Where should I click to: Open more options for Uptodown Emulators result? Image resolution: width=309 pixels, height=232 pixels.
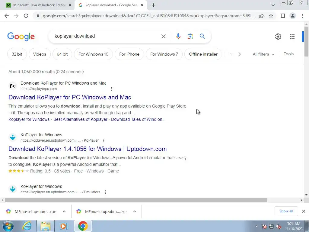pos(105,192)
